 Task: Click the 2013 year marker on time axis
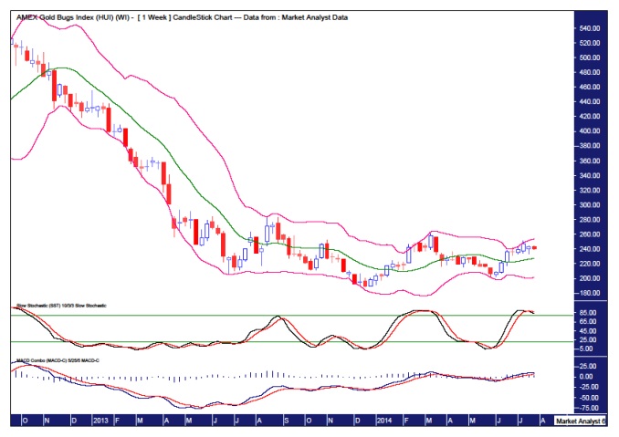pyautogui.click(x=101, y=421)
